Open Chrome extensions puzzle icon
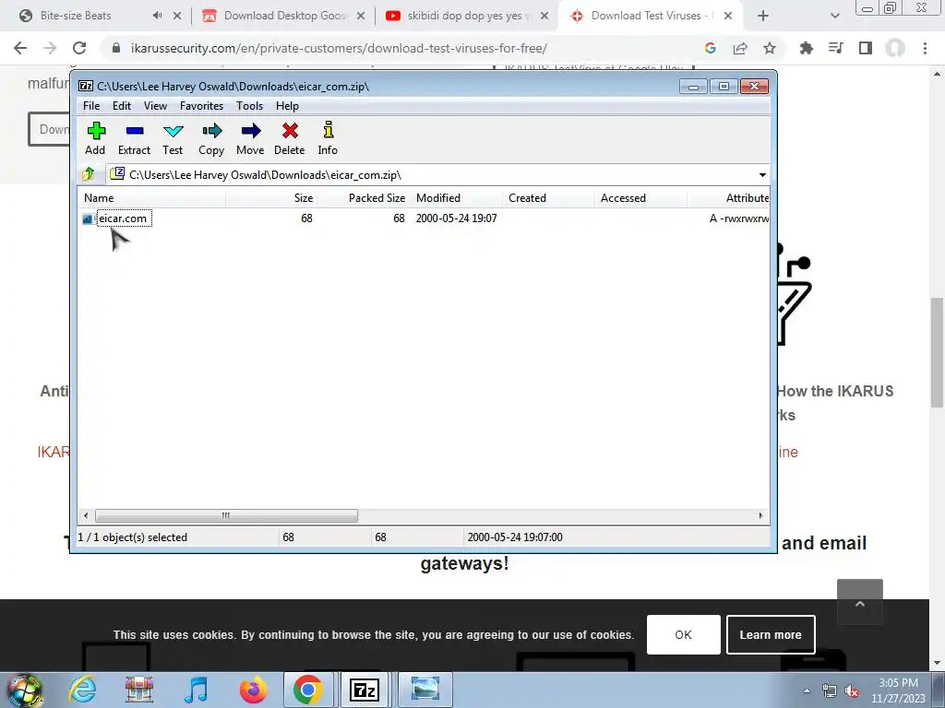This screenshot has width=945, height=708. (x=806, y=48)
